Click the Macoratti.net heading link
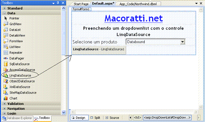 pyautogui.click(x=134, y=18)
